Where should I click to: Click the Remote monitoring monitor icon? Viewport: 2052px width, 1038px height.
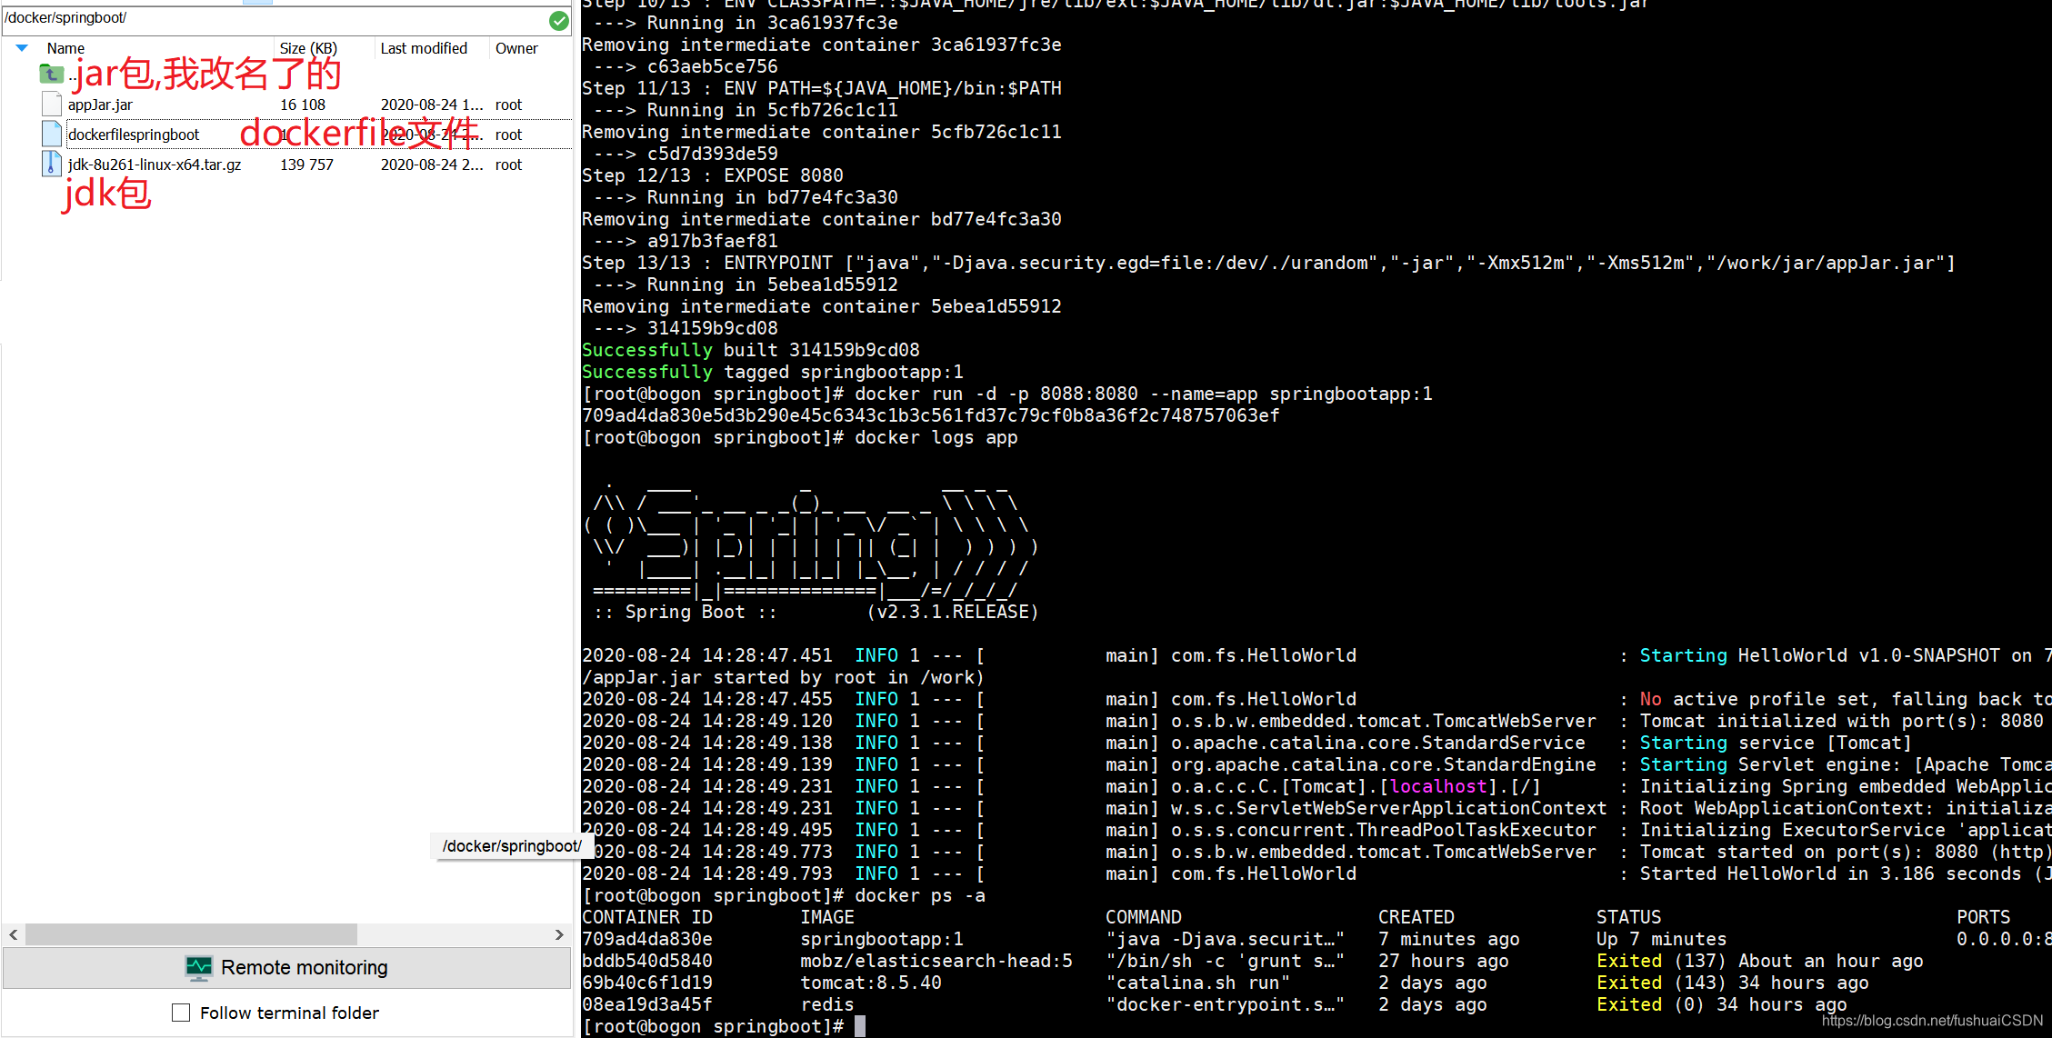pyautogui.click(x=198, y=967)
